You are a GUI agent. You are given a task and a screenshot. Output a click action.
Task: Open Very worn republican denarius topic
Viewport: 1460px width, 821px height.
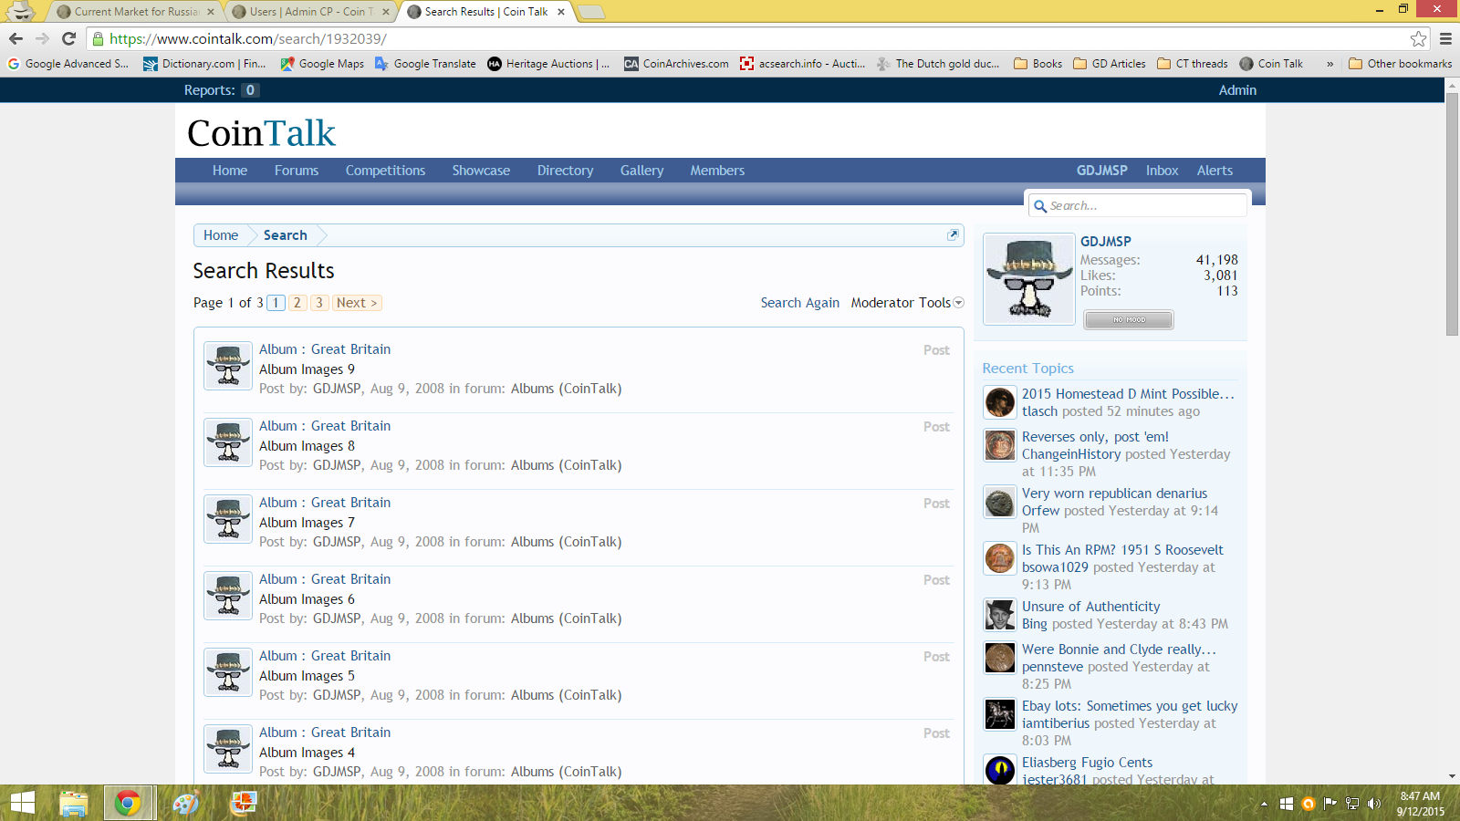pos(1114,494)
